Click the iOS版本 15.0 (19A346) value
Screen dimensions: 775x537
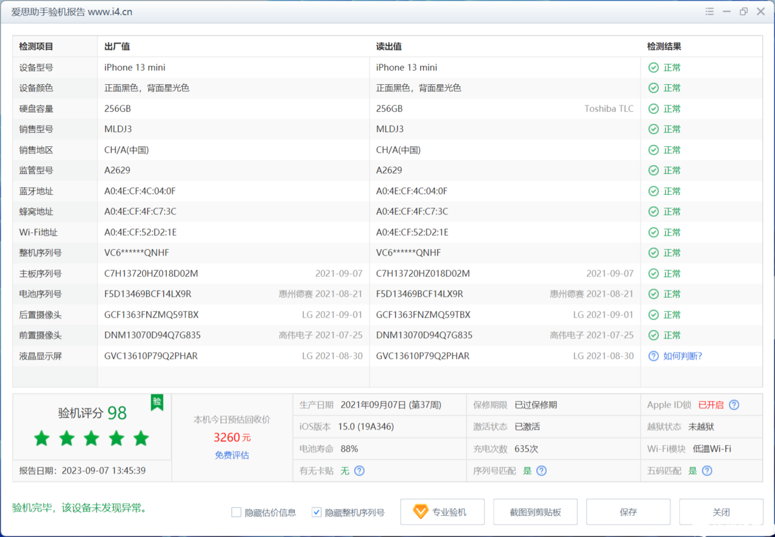click(366, 426)
